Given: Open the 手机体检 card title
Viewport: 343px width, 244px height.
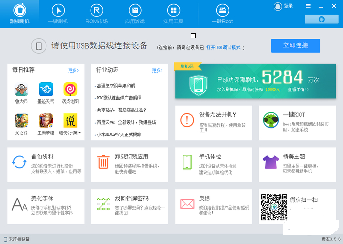Looking at the screenshot, I should [210, 156].
